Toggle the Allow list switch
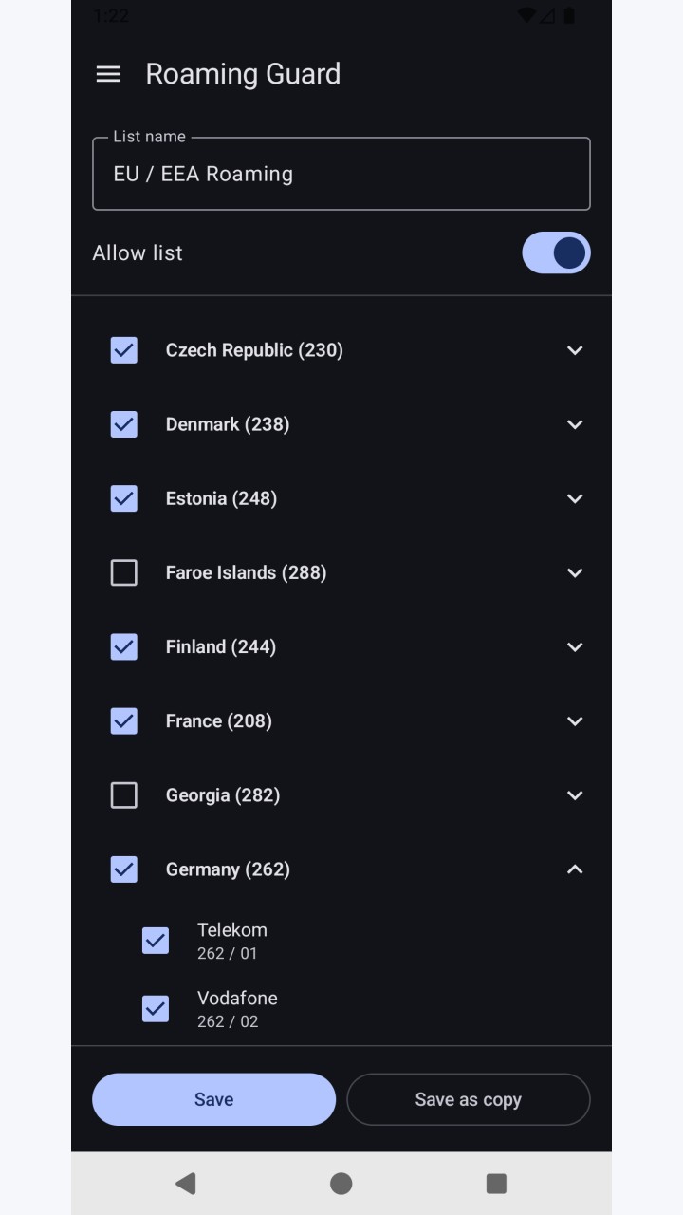This screenshot has width=683, height=1215. [x=556, y=253]
